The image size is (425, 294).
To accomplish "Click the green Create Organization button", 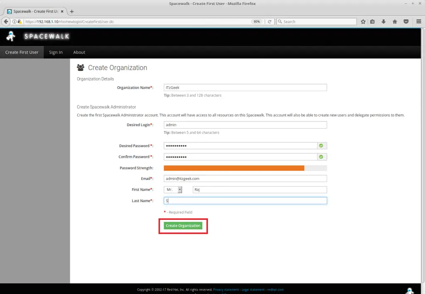I will pos(183,226).
